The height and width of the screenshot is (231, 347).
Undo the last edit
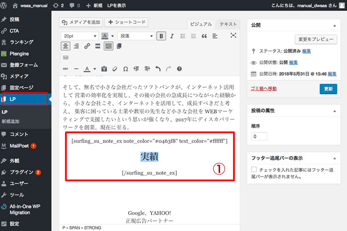click(x=158, y=69)
